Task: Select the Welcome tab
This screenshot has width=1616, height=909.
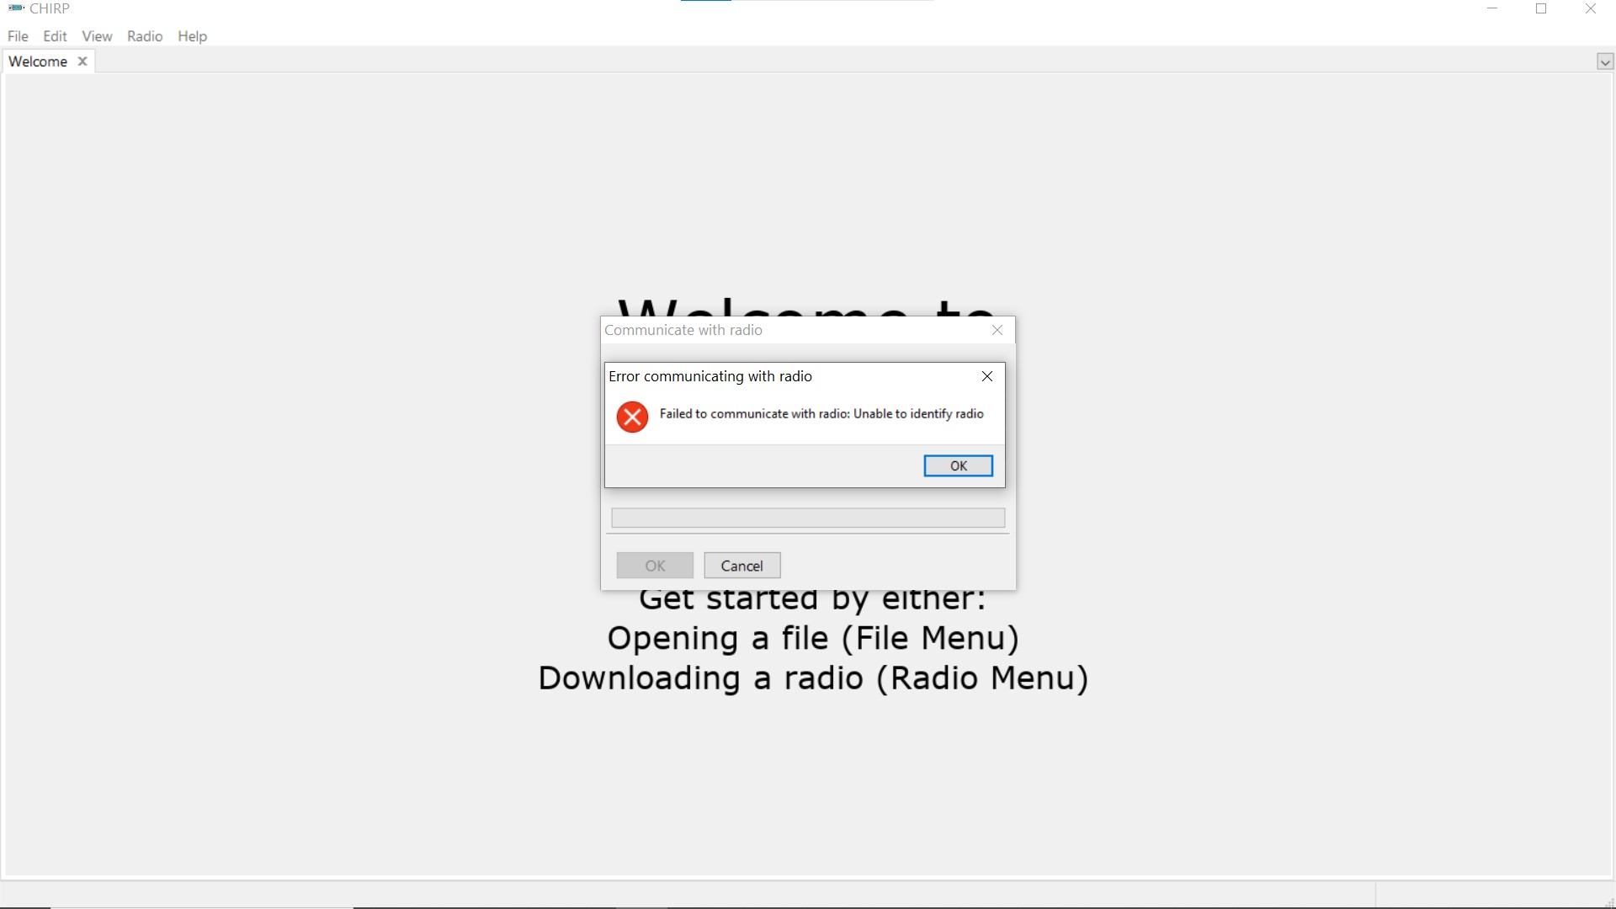Action: coord(38,61)
